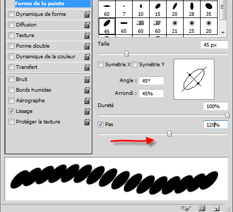Viewport: 233px width, 212px height.
Task: Click lock icon for Dynamique de forme
Action: [87, 14]
